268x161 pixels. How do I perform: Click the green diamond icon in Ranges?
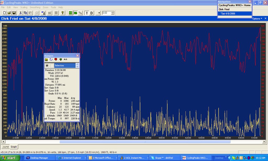pos(60,60)
